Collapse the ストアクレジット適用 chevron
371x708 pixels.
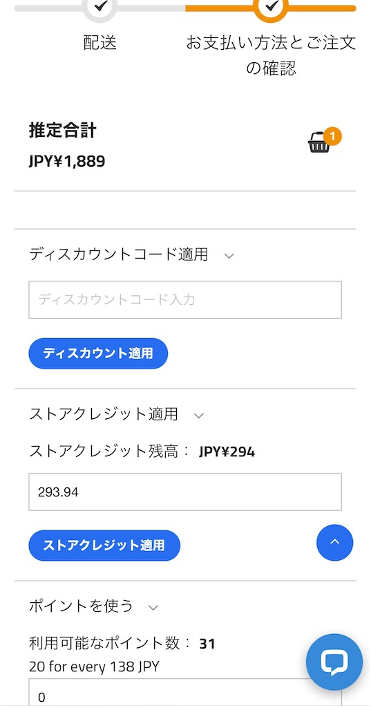tap(199, 416)
